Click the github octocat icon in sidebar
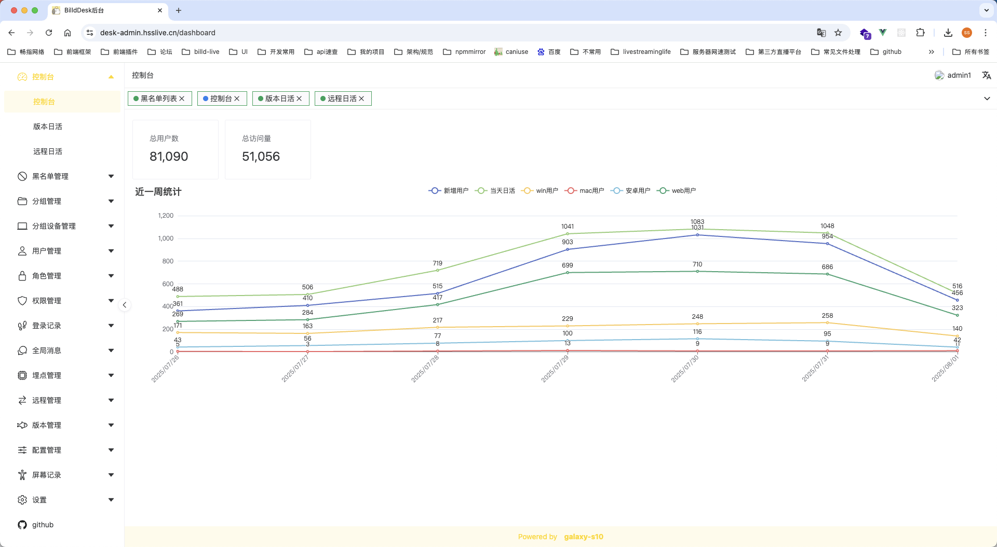Screen dimensions: 997x547 [x=22, y=525]
